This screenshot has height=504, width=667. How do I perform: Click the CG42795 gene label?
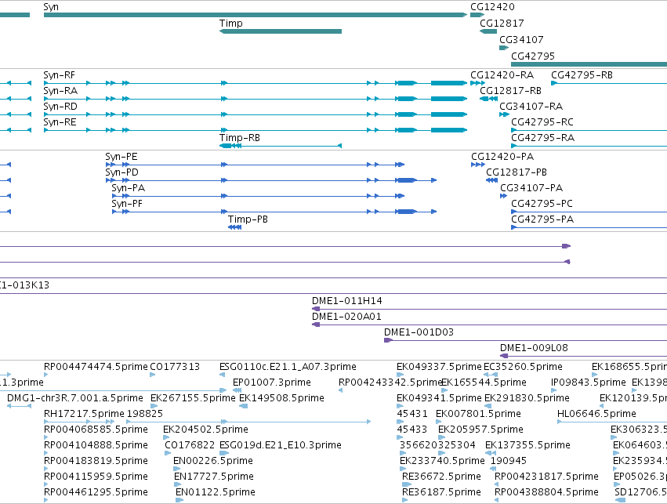(x=532, y=56)
